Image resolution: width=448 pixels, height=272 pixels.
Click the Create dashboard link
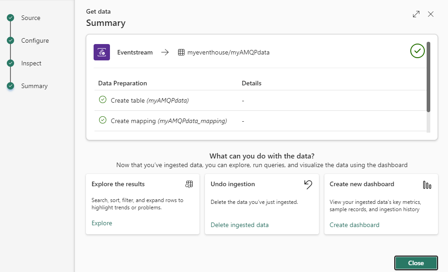point(354,225)
